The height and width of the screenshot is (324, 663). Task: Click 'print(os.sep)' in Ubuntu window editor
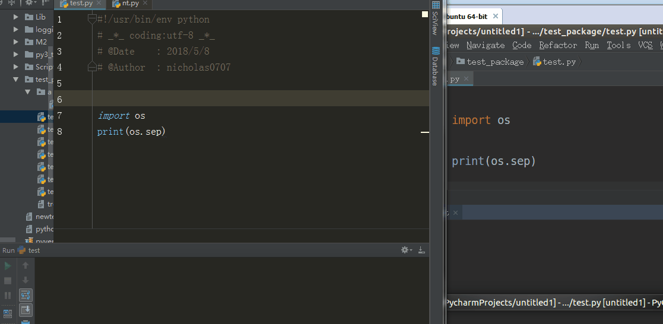tap(494, 161)
